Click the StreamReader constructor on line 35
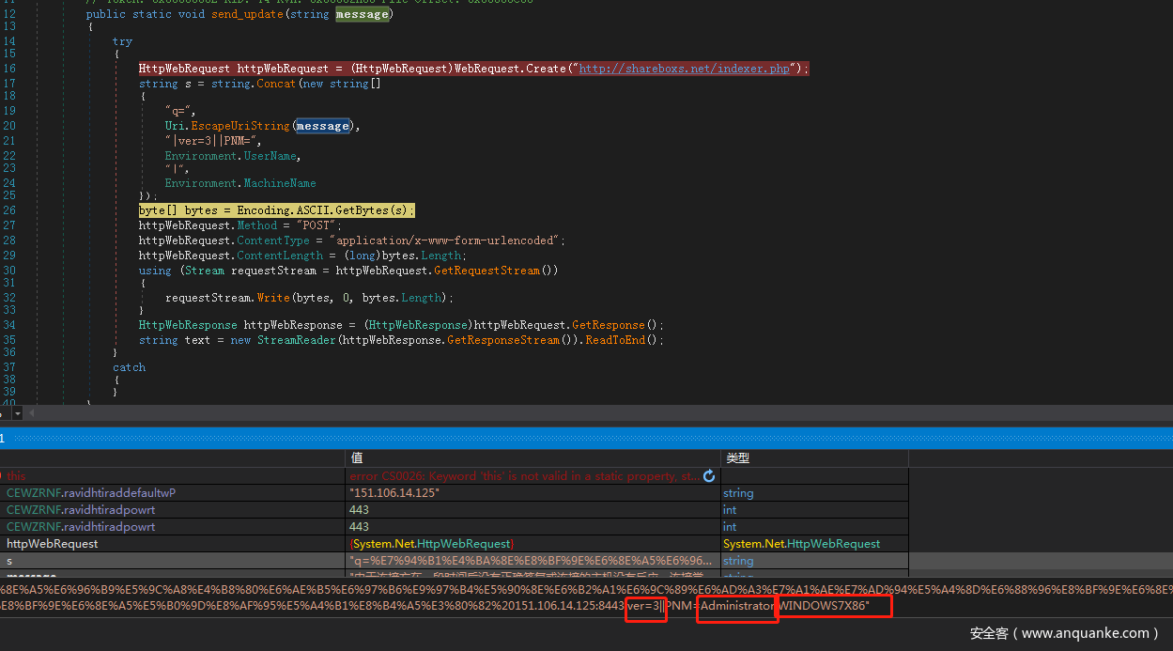This screenshot has height=651, width=1173. click(x=295, y=340)
